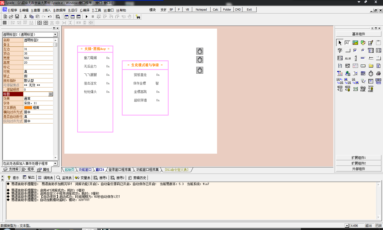The image size is (383, 230).
Task: Open the F.程序 menu
Action: (x=13, y=10)
